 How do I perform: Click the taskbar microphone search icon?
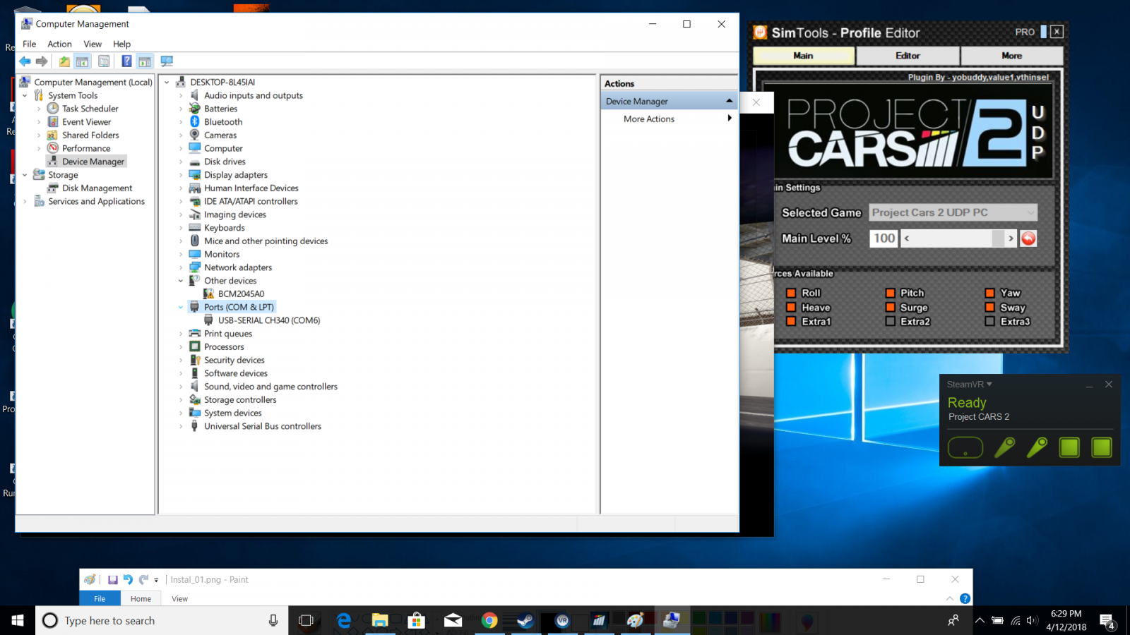pos(273,620)
